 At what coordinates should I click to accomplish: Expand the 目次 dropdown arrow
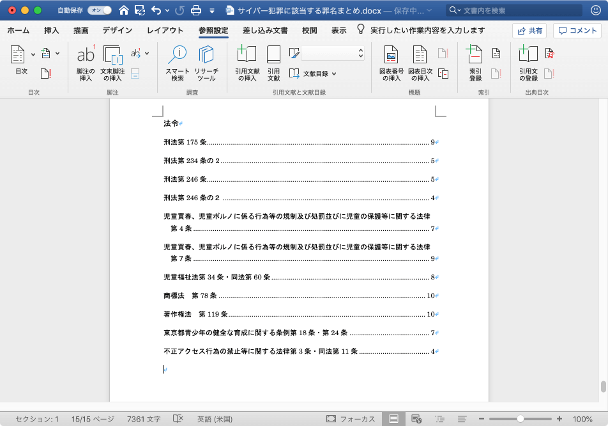tap(33, 54)
